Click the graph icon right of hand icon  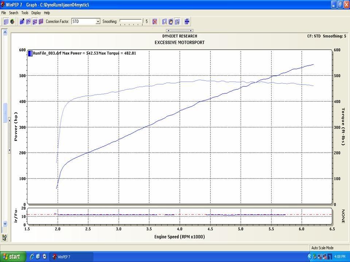pyautogui.click(x=177, y=21)
